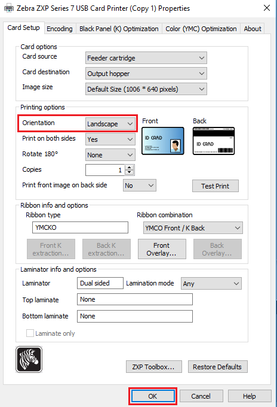
Task: Click the Ribbon info and options heading
Action: (x=54, y=205)
